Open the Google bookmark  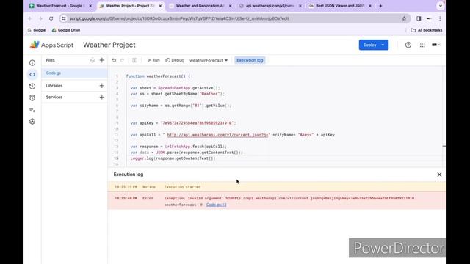pyautogui.click(x=37, y=30)
